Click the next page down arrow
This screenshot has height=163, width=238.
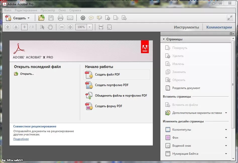[16, 27]
